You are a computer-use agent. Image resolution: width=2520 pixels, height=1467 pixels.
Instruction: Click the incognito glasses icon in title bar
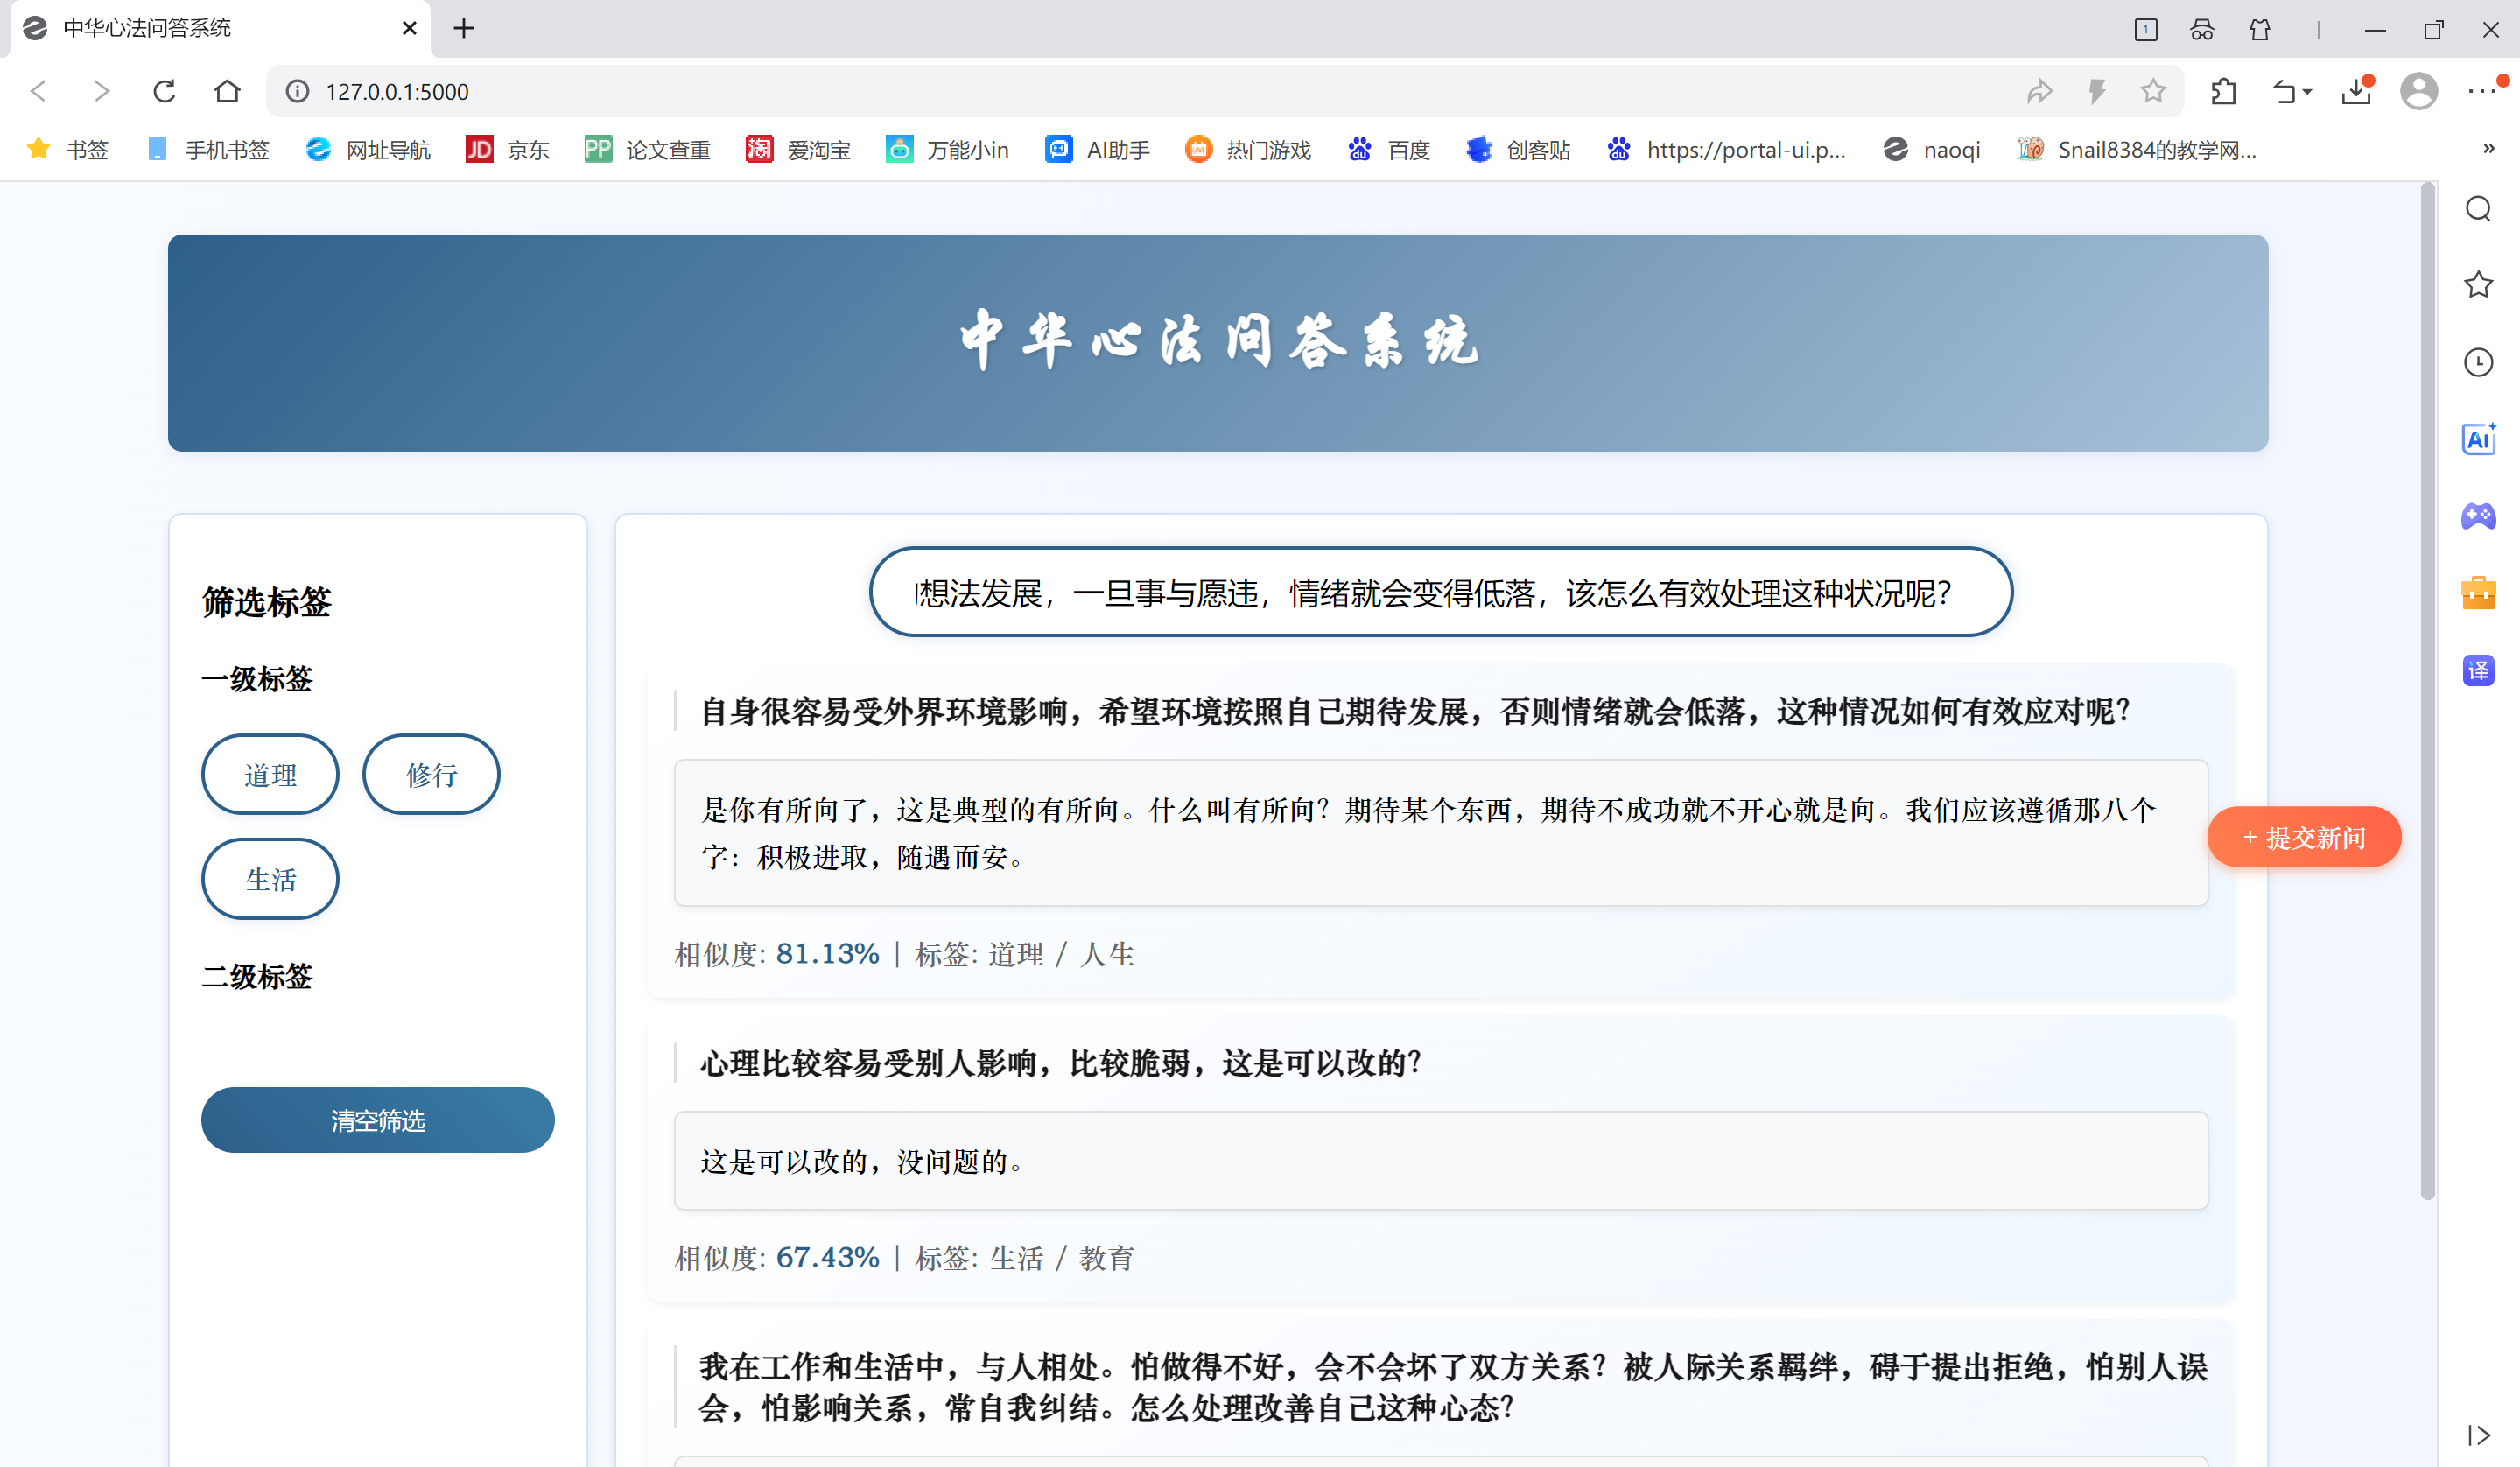(x=2202, y=29)
